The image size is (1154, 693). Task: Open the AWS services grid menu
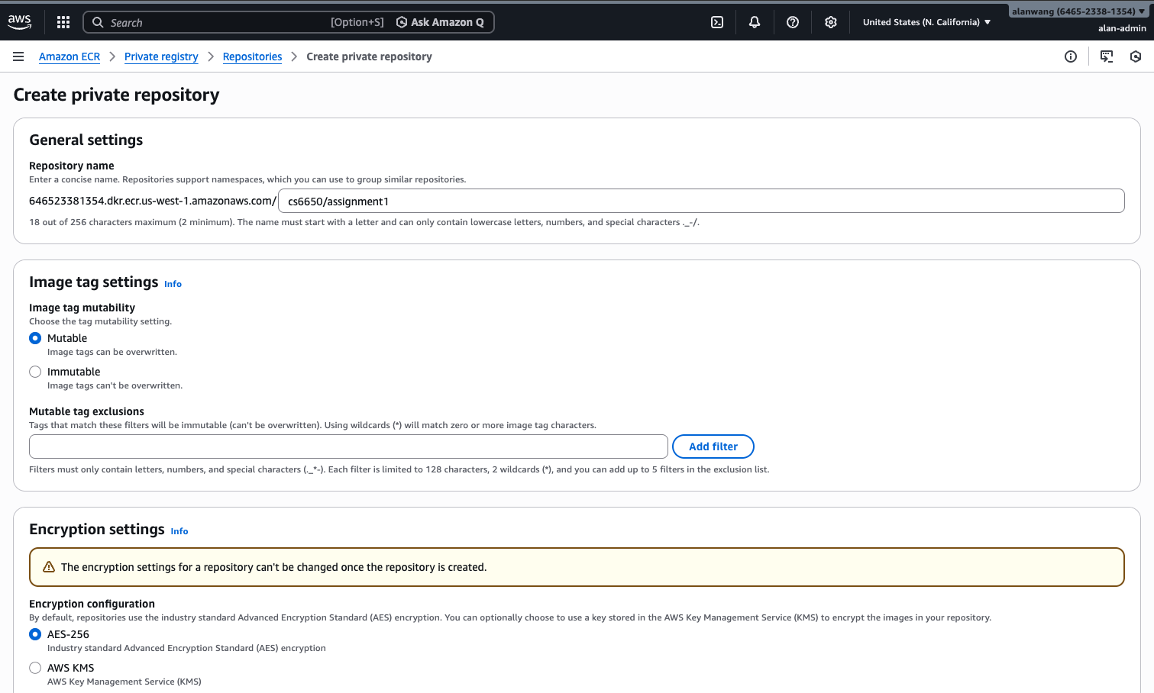pos(63,22)
